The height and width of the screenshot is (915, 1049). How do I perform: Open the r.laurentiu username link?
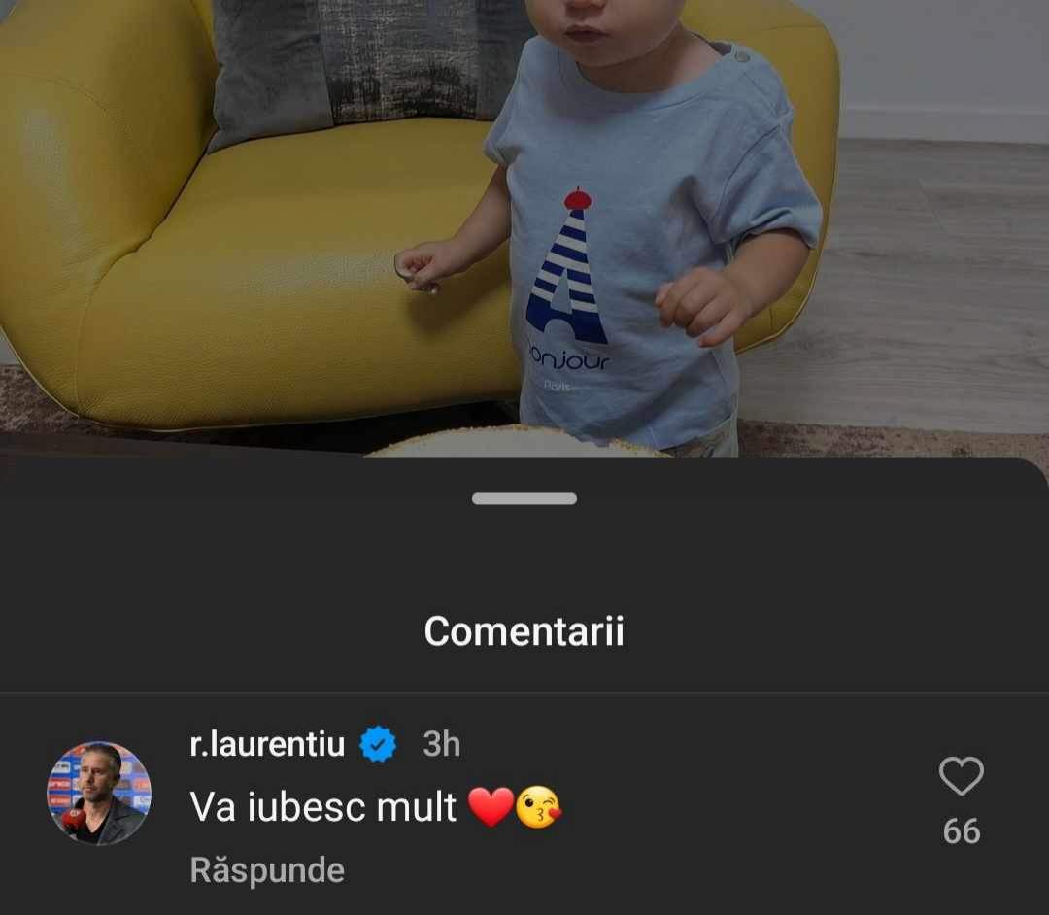click(267, 744)
